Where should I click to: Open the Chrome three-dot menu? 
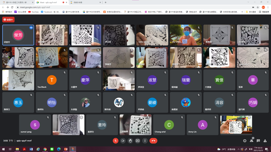(268, 7)
